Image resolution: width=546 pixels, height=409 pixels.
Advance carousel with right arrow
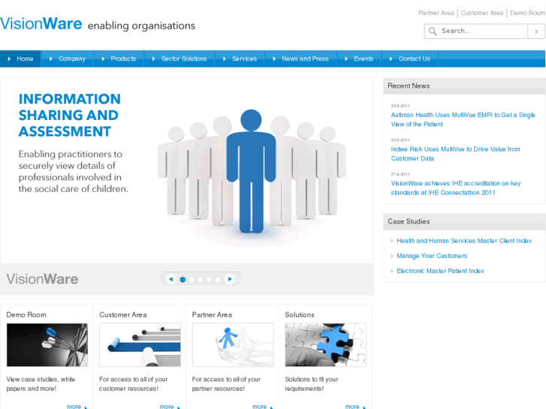pyautogui.click(x=230, y=279)
